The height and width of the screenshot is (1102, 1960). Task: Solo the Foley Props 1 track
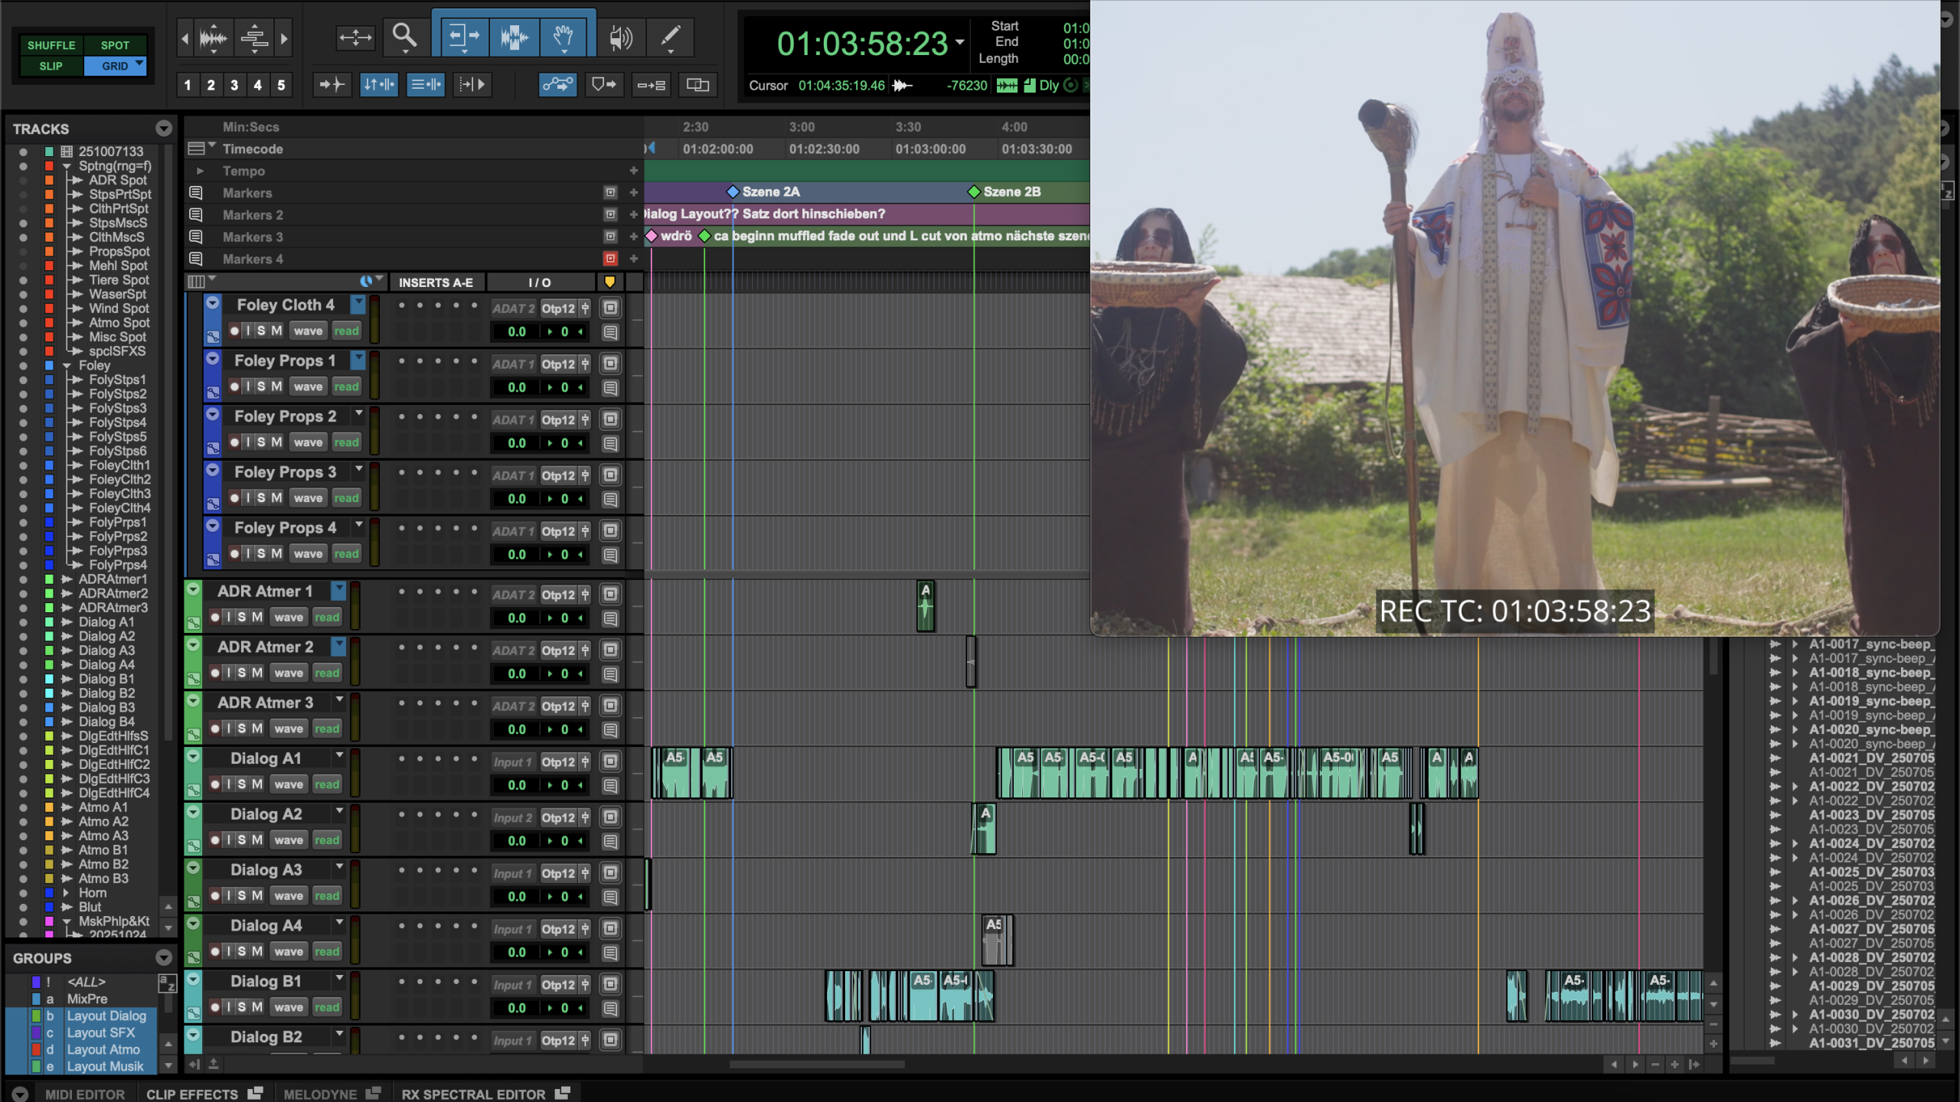point(261,386)
